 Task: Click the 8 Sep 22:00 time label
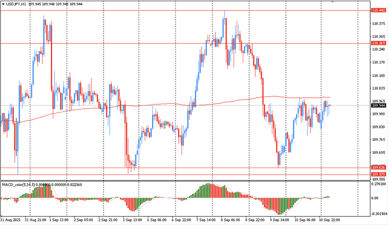(x=255, y=220)
